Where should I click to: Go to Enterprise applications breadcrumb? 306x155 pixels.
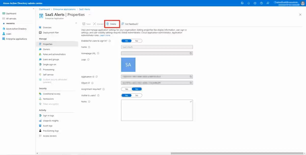click(65, 9)
